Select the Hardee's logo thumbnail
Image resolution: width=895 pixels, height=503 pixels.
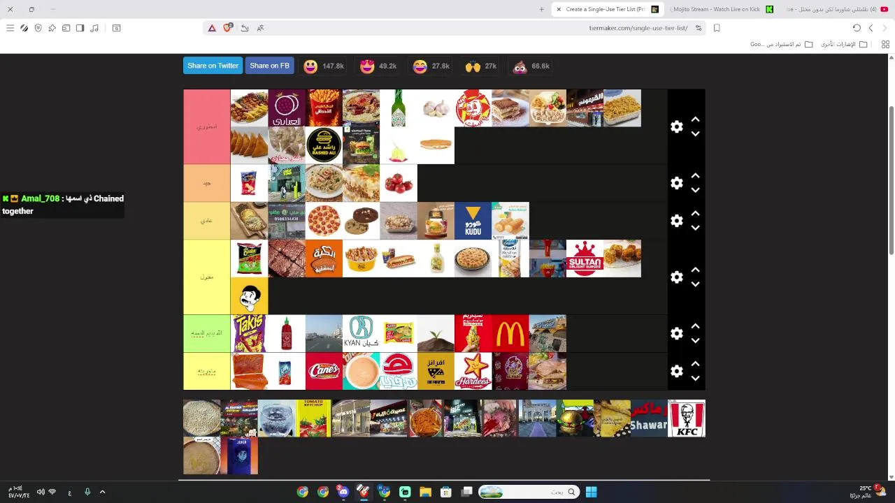473,371
